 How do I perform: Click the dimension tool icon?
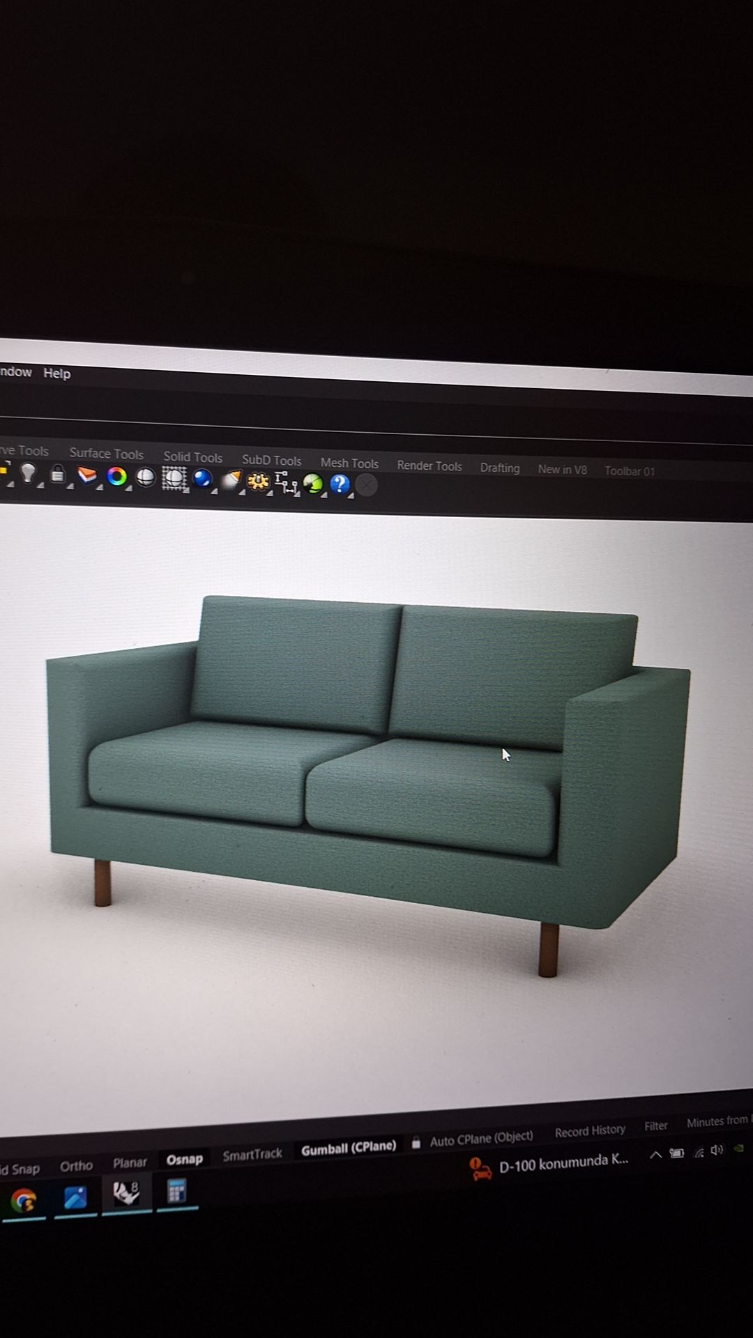coord(285,482)
